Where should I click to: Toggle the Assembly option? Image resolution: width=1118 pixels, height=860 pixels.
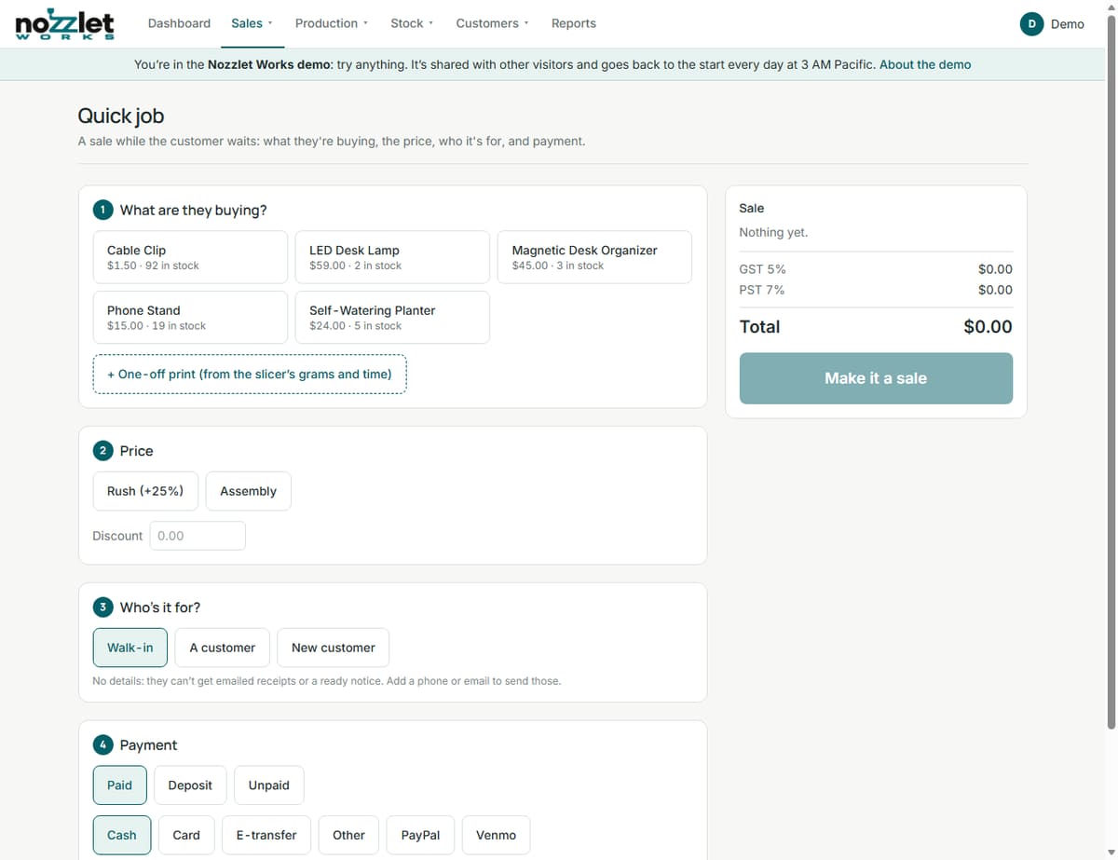pyautogui.click(x=248, y=491)
